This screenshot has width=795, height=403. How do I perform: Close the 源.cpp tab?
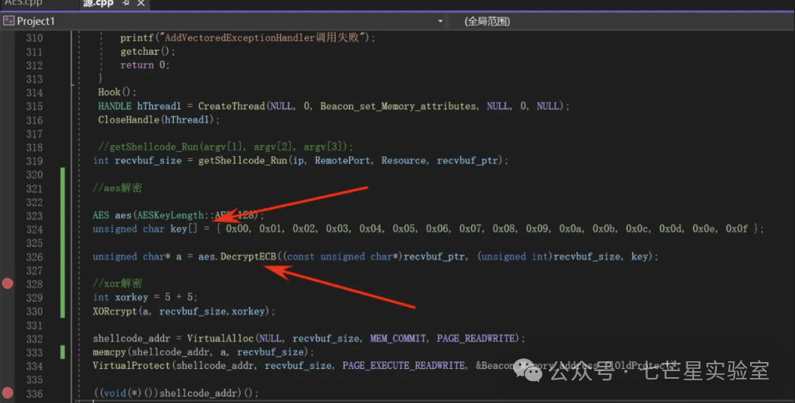point(141,4)
